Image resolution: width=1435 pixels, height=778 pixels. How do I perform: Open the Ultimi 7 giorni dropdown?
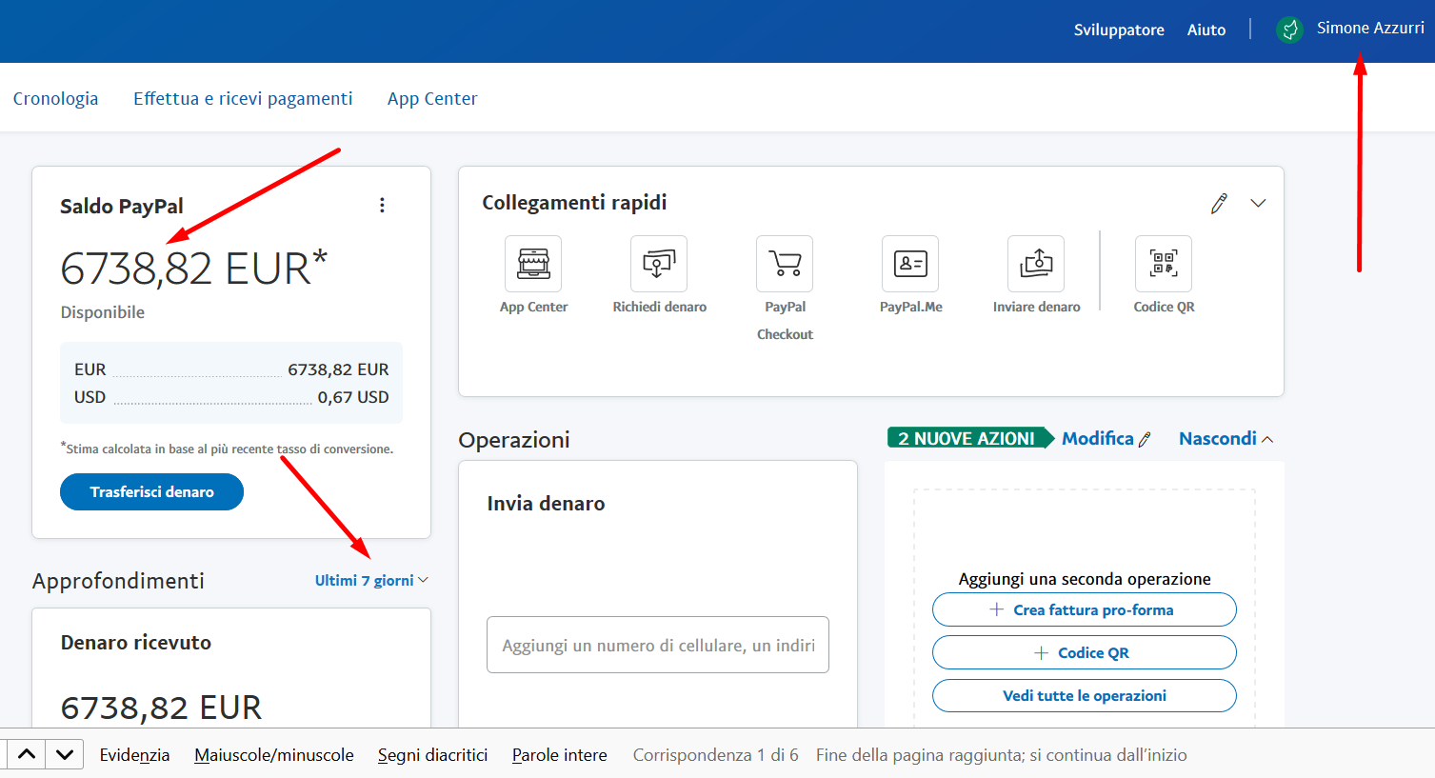(x=371, y=581)
